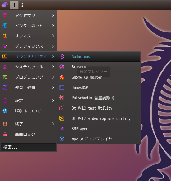Switch to workspace 2
This screenshot has height=181, width=171.
pyautogui.click(x=22, y=5)
